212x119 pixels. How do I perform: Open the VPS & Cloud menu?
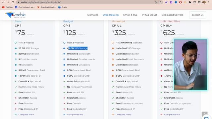click(149, 15)
